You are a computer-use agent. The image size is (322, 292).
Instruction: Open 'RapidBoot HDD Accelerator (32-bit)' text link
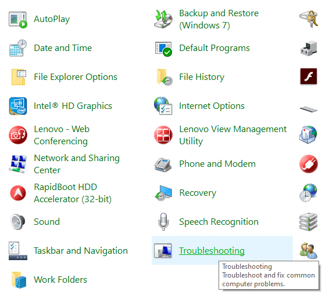click(x=73, y=193)
